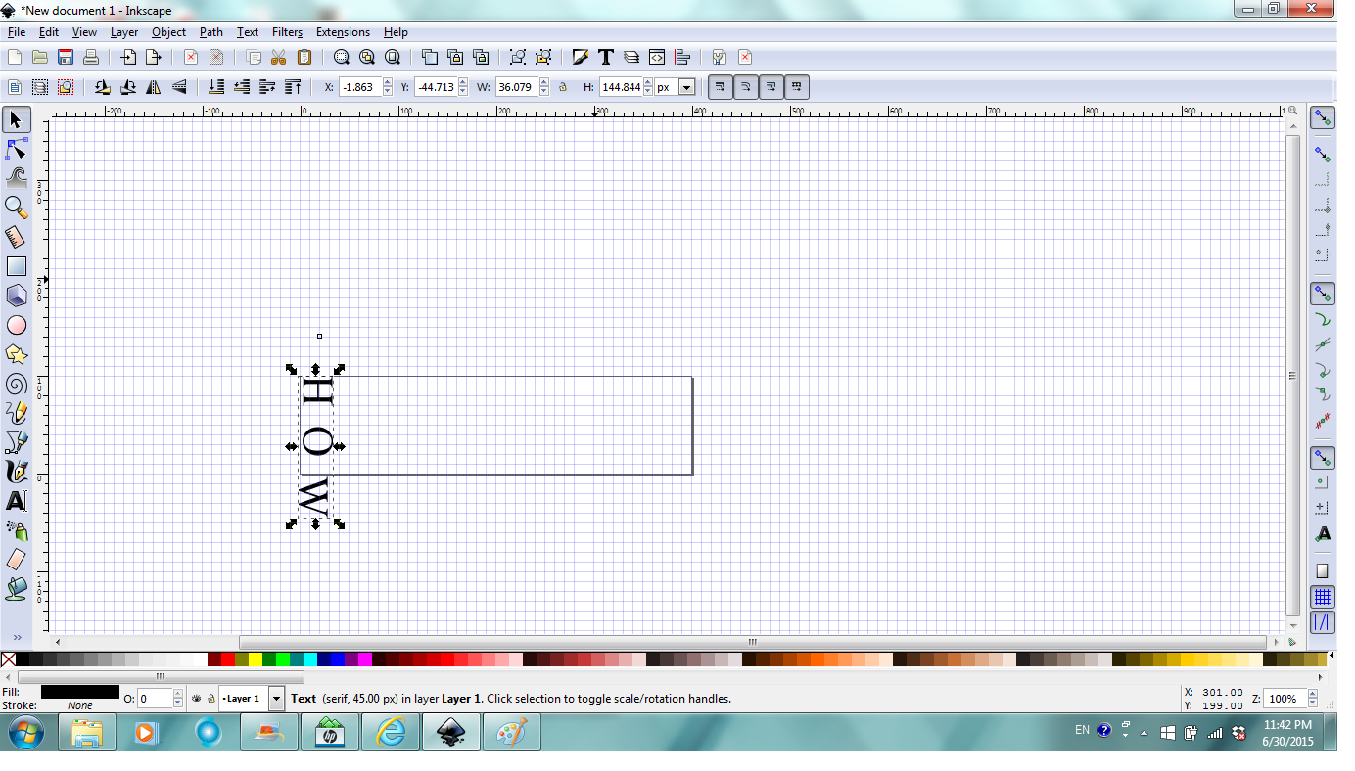Print the document with printer icon
The image size is (1355, 771).
[91, 57]
